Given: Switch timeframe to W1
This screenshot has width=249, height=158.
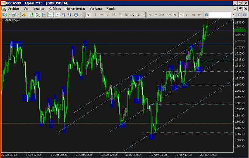Looking at the screenshot, I should [x=194, y=15].
